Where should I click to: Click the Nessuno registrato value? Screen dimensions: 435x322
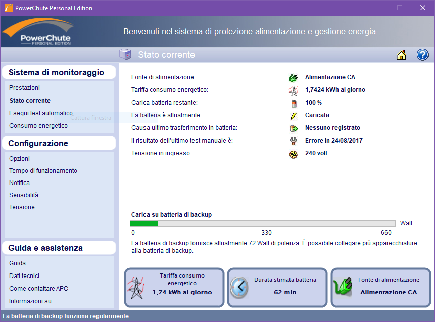click(332, 128)
